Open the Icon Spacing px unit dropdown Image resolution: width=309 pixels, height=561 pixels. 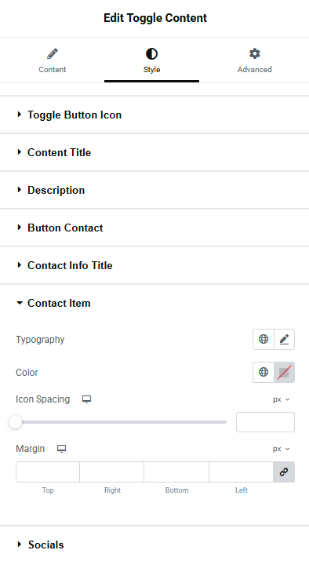[x=281, y=399]
